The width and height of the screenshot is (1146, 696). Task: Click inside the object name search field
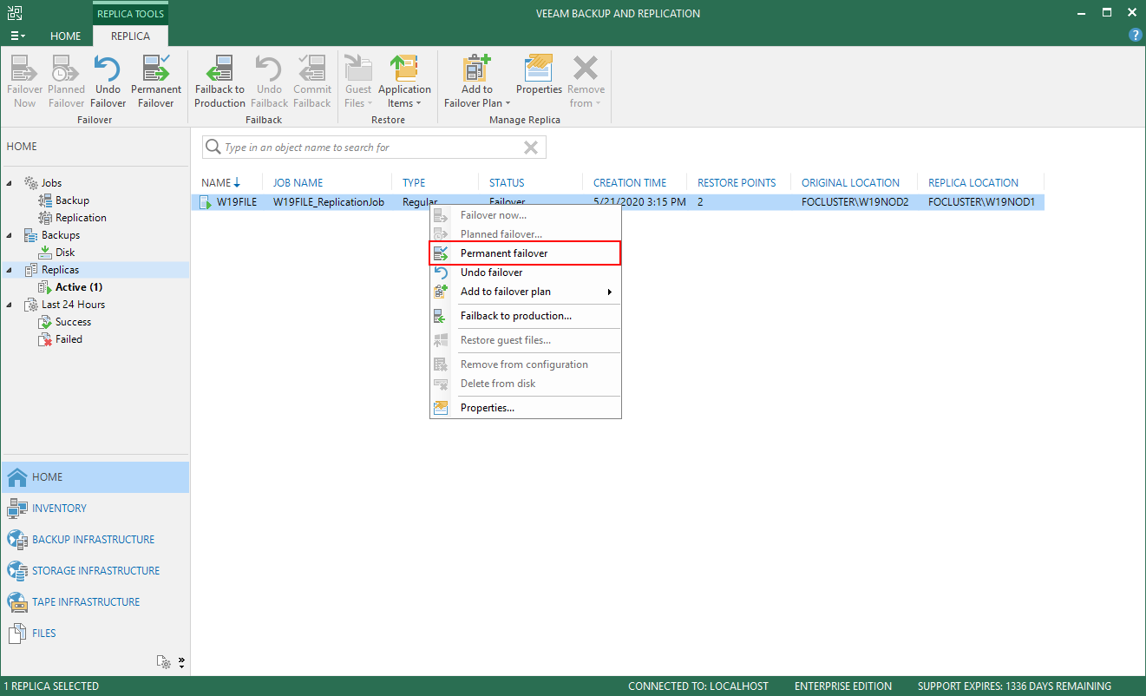pos(373,148)
